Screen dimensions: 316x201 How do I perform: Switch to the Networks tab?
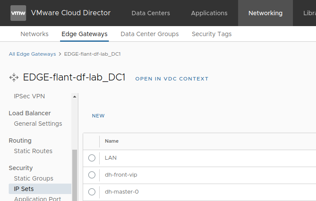pos(34,34)
